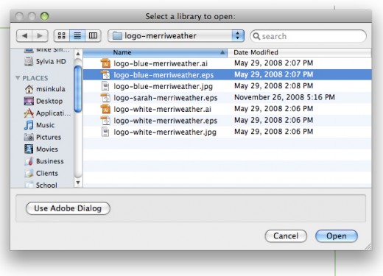Open msinkula home folder icon
The width and height of the screenshot is (383, 276).
pos(29,89)
